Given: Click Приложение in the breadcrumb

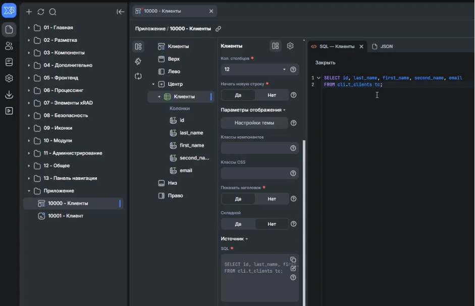Looking at the screenshot, I should coord(150,29).
